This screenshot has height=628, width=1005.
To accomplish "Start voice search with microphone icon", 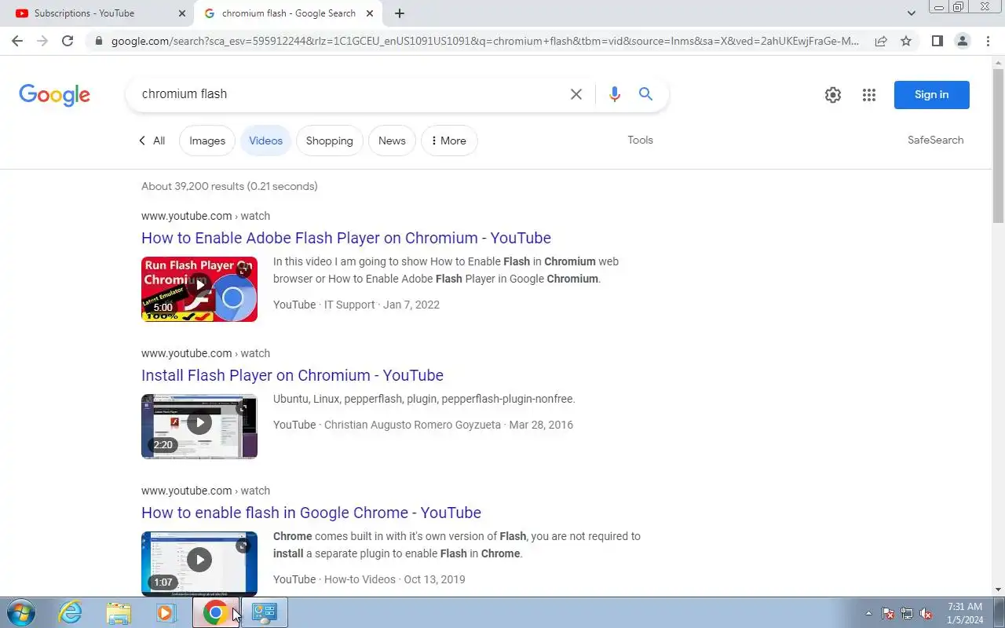I will 614,94.
